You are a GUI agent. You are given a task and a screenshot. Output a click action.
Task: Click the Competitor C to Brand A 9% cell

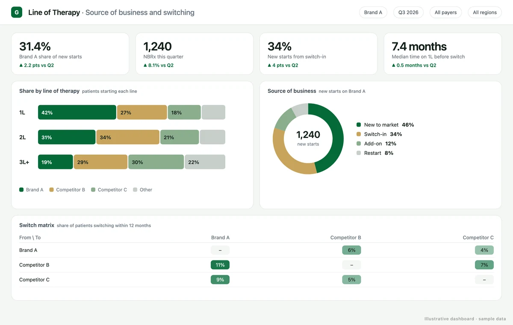[x=220, y=280]
